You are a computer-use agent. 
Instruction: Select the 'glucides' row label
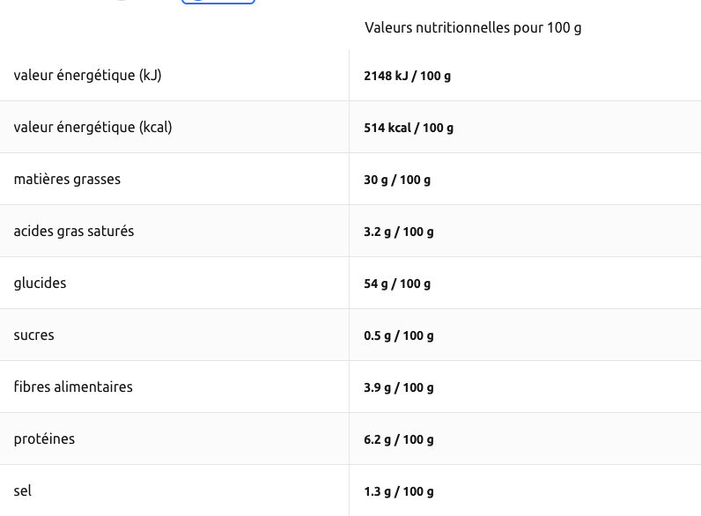[x=41, y=284]
